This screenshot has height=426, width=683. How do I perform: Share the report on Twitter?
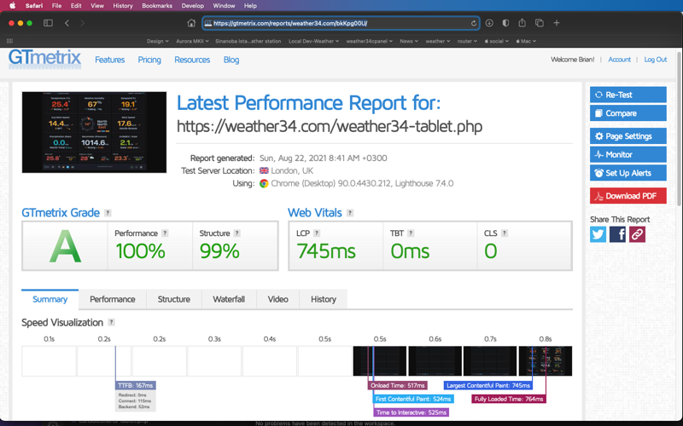point(598,234)
